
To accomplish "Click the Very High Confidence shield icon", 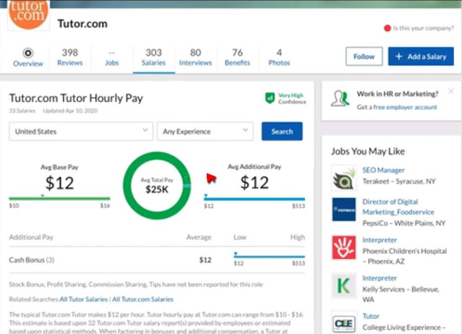I will (270, 98).
